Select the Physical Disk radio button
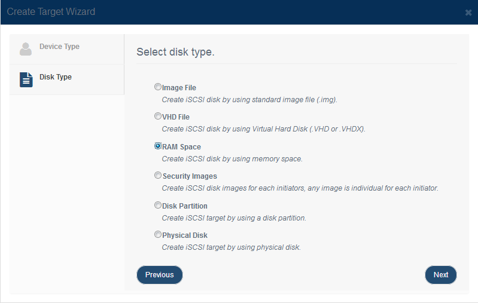 [157, 234]
